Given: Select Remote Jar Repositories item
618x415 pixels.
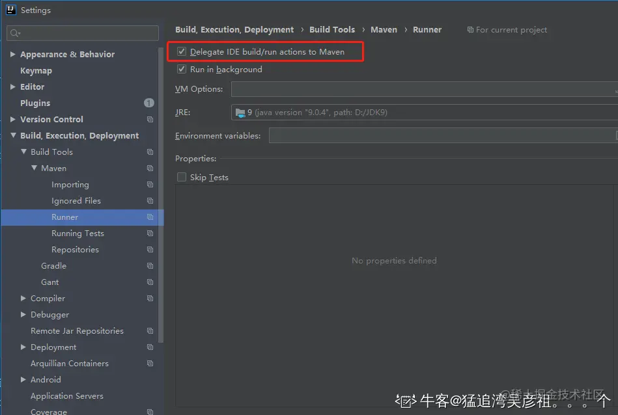Looking at the screenshot, I should click(x=77, y=331).
